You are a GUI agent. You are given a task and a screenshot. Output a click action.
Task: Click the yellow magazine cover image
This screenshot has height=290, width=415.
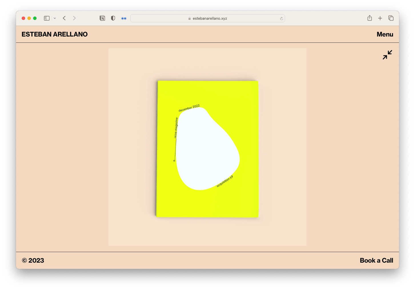[207, 149]
